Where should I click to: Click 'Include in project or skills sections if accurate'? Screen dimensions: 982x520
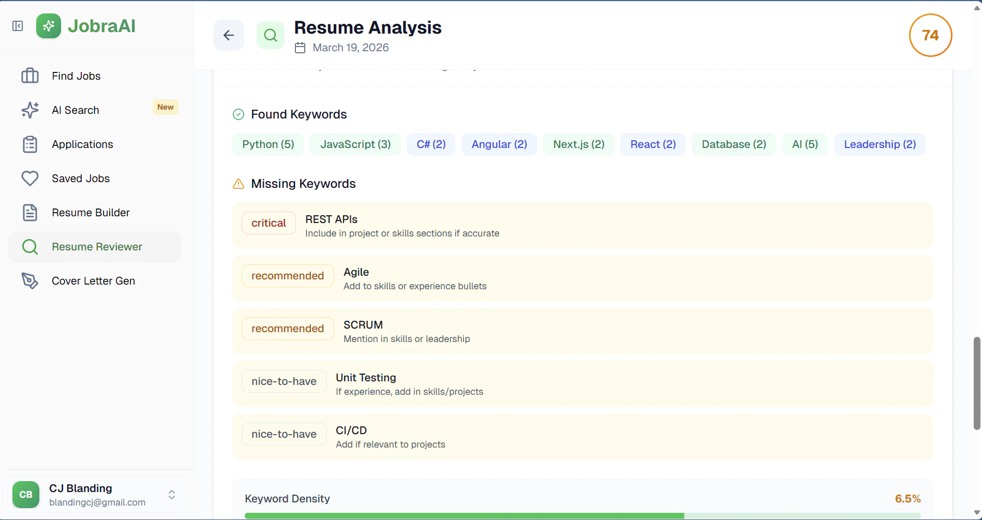click(402, 233)
